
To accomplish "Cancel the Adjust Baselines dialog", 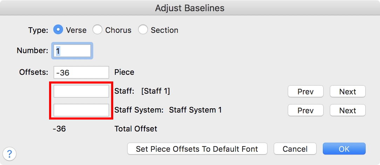I will (x=295, y=149).
